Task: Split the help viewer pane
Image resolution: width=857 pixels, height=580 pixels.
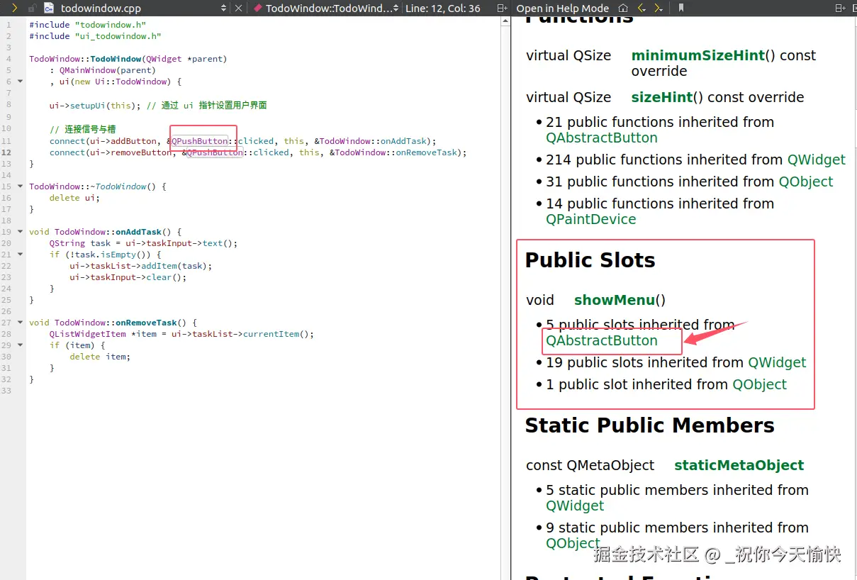Action: coord(840,8)
